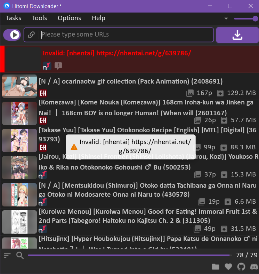Click the size icon next to 15.3 MB
The width and height of the screenshot is (259, 274).
[x=224, y=174]
